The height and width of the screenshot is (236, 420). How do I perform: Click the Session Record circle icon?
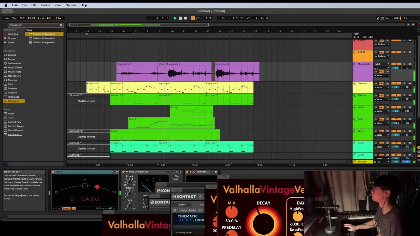[x=210, y=18]
